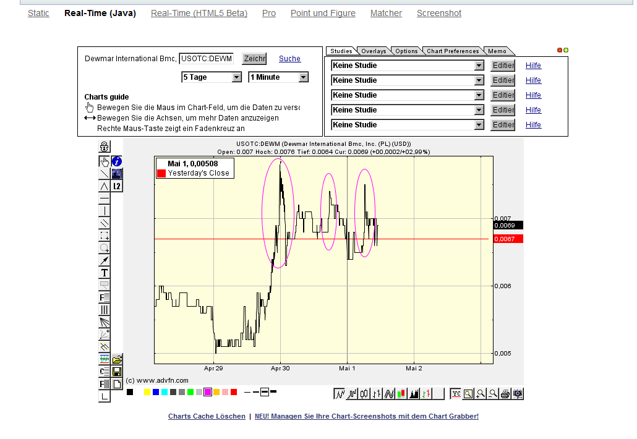Toggle the padlock lock icon
Screen dimensions: 637x439
coord(105,147)
